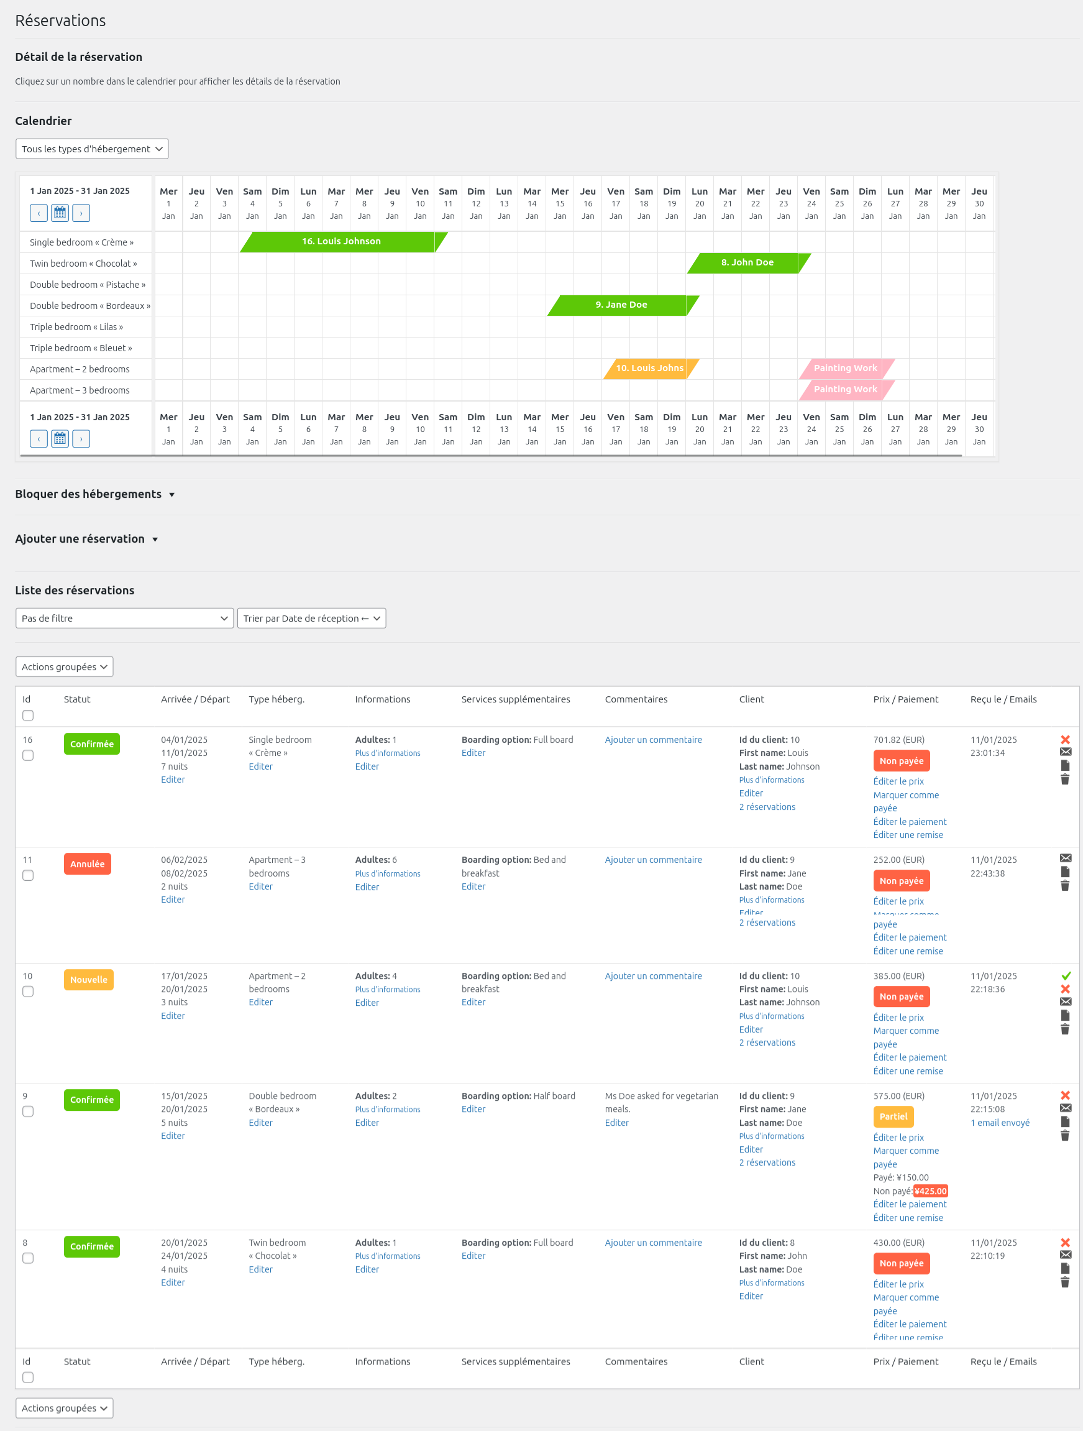Delete reservation 8 with trash icon
The height and width of the screenshot is (1431, 1083).
(x=1066, y=1282)
